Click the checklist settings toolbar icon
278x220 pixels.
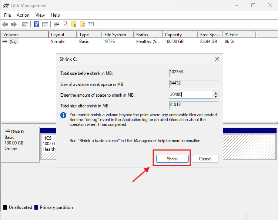(91, 24)
